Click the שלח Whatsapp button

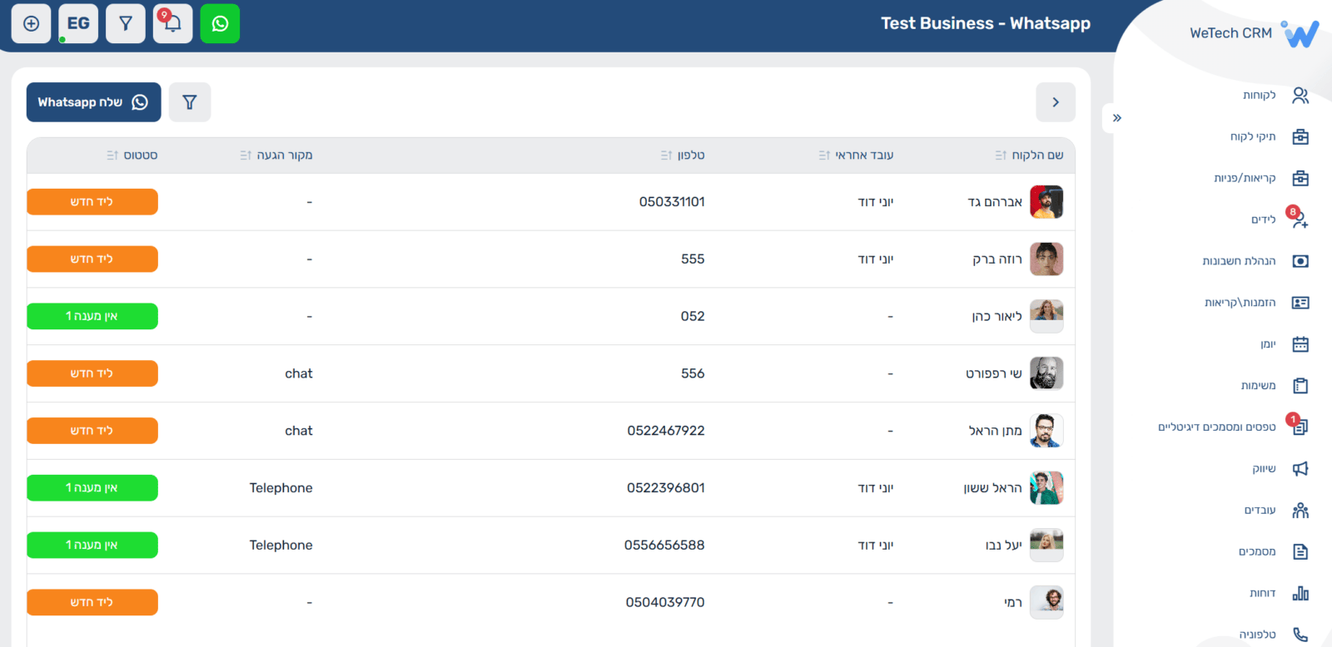pos(93,102)
